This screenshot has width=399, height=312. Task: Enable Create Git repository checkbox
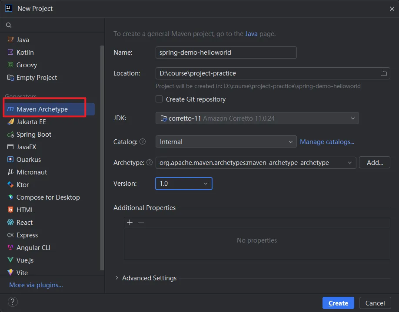[x=159, y=99]
